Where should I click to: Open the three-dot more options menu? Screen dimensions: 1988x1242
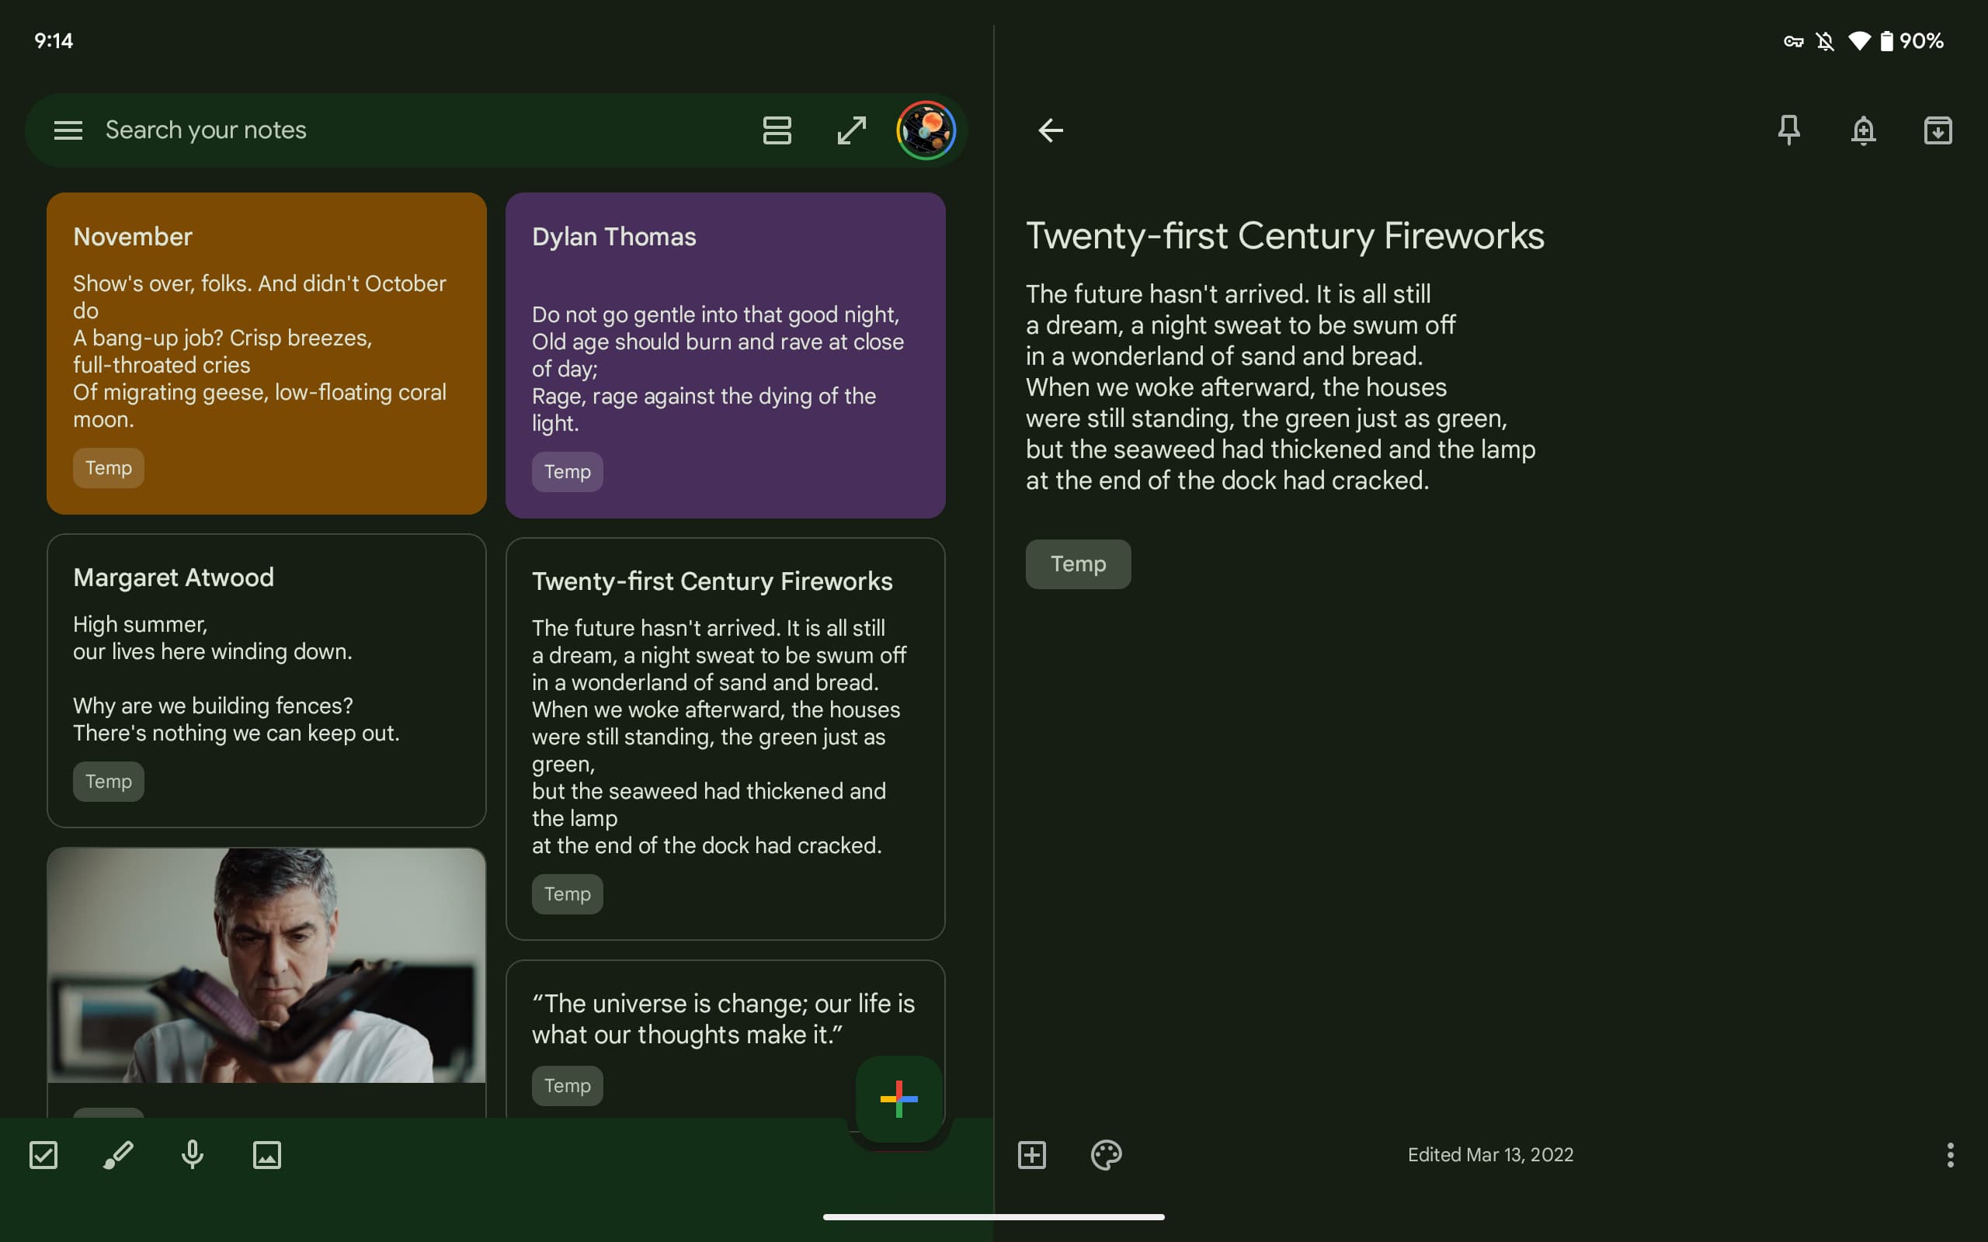(x=1949, y=1154)
